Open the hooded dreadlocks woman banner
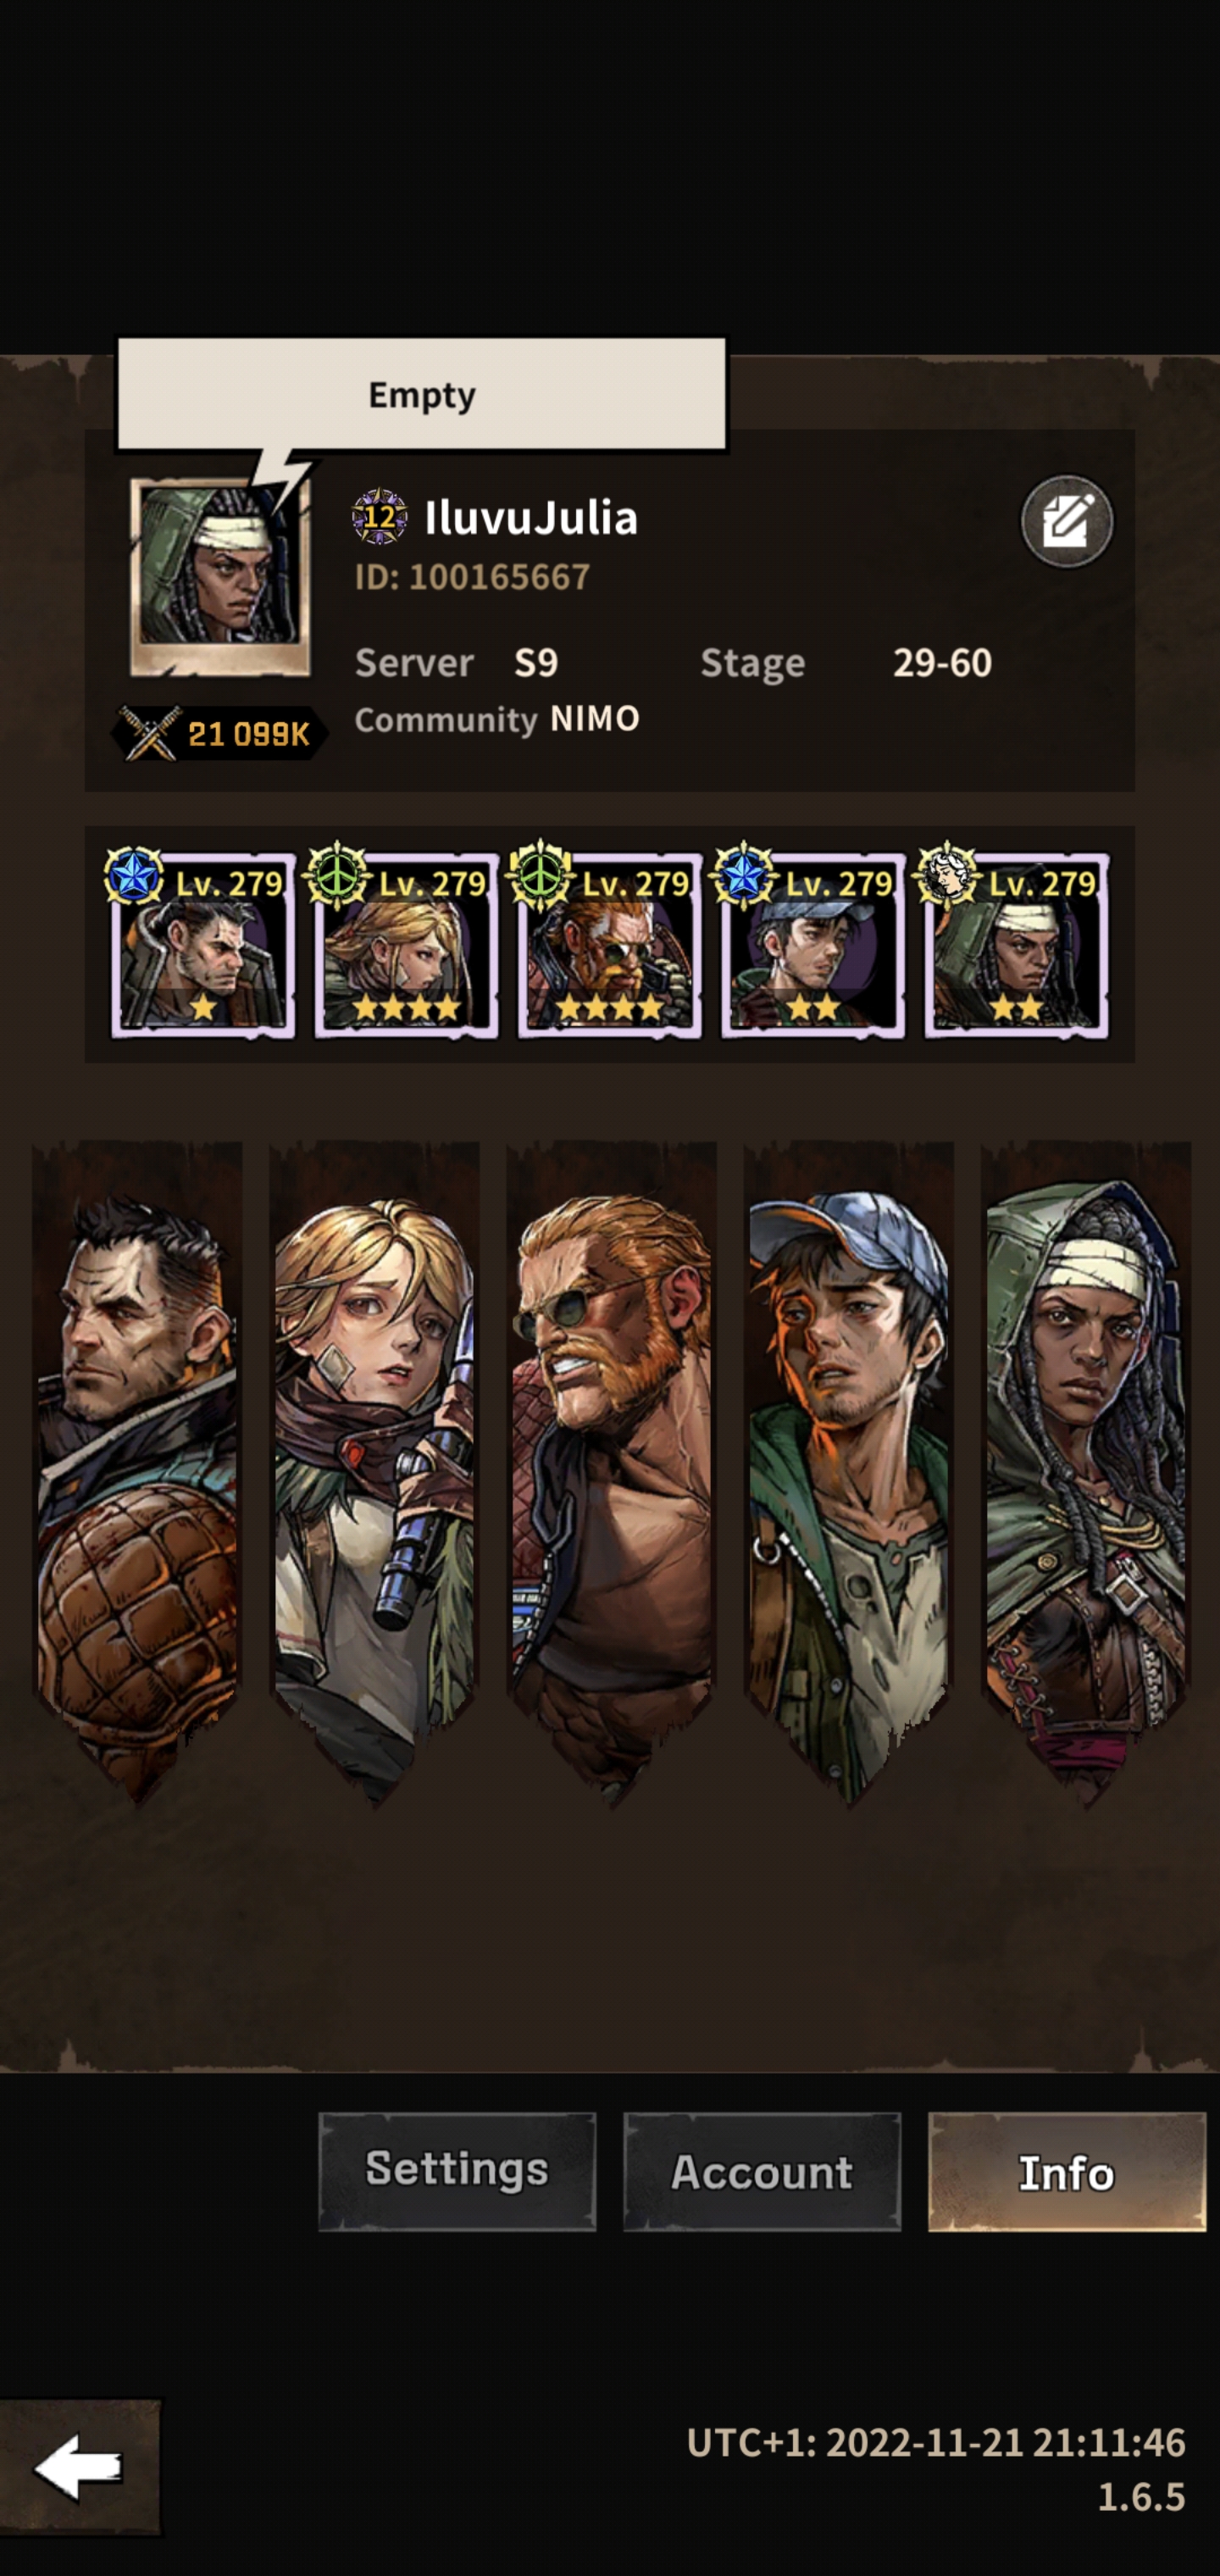Screen dimensions: 1220x2576 point(1086,1470)
